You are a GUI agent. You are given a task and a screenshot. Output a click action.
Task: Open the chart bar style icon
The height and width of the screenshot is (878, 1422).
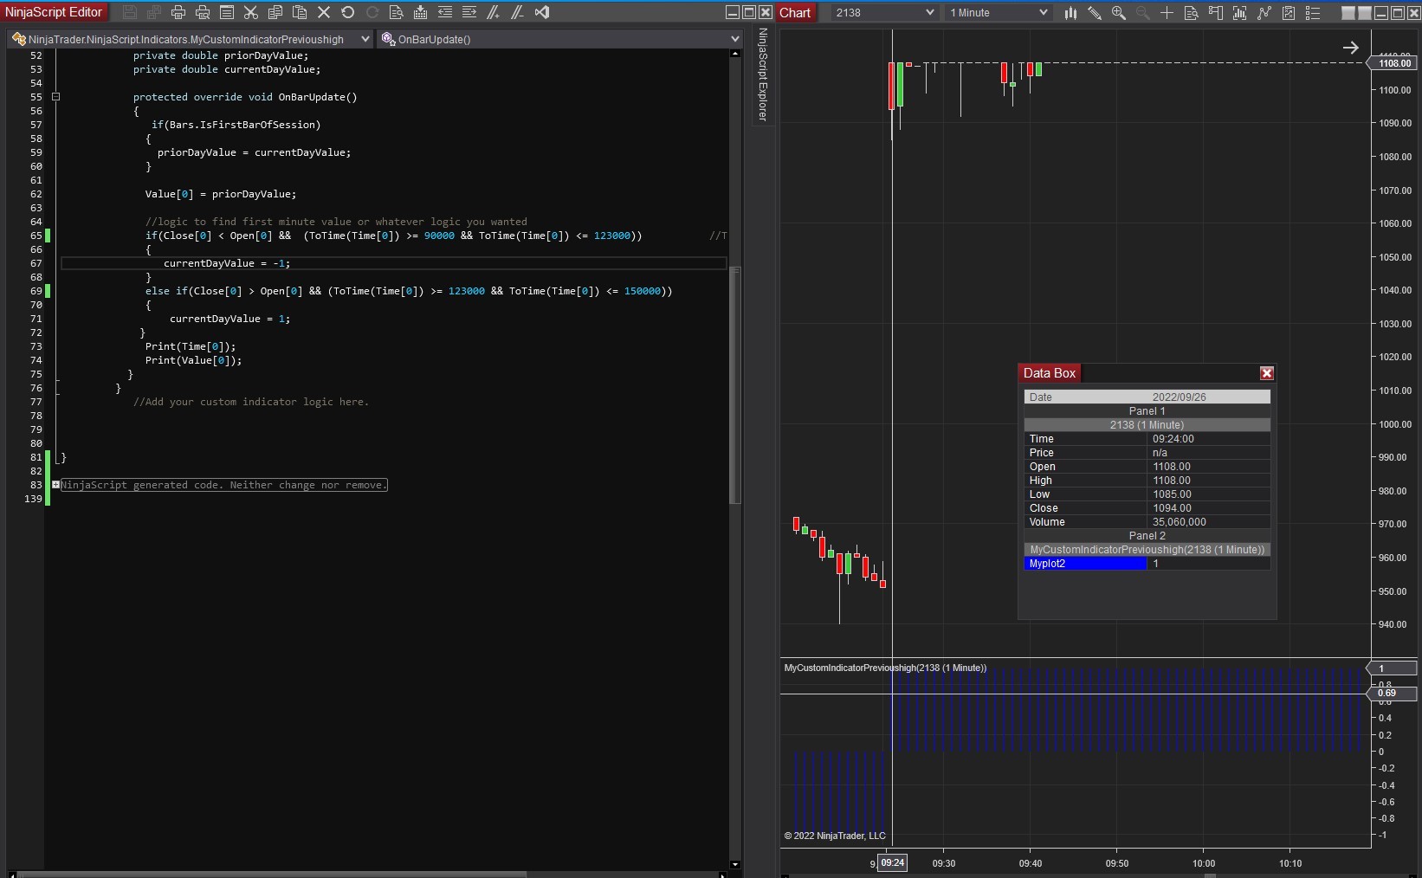tap(1070, 12)
